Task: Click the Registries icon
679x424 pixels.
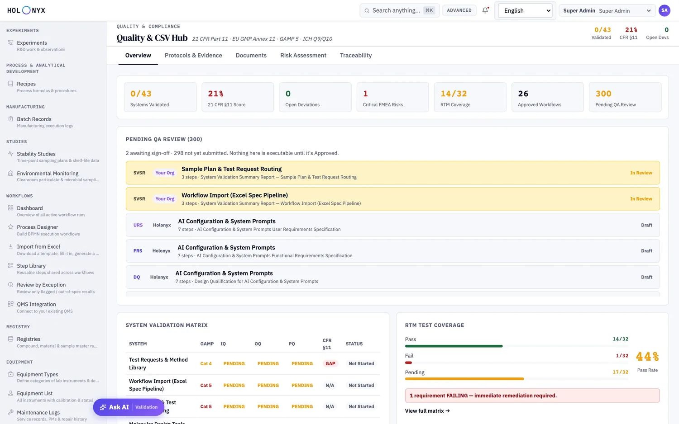Action: click(10, 339)
